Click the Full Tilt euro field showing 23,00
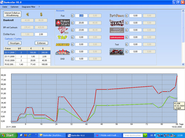This screenshot has height=138, width=185. coord(81,30)
